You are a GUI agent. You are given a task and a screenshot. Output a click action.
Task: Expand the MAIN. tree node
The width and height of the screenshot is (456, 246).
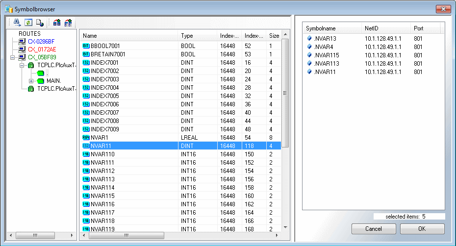point(31,81)
